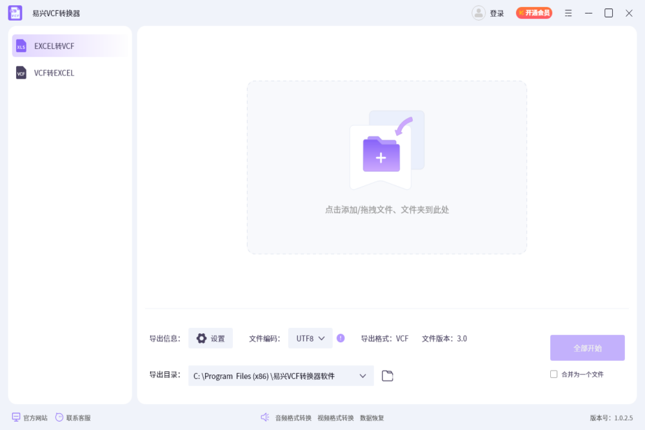Screen dimensions: 645x430
Task: Click the add-folder icon in drop zone
Action: click(x=381, y=155)
